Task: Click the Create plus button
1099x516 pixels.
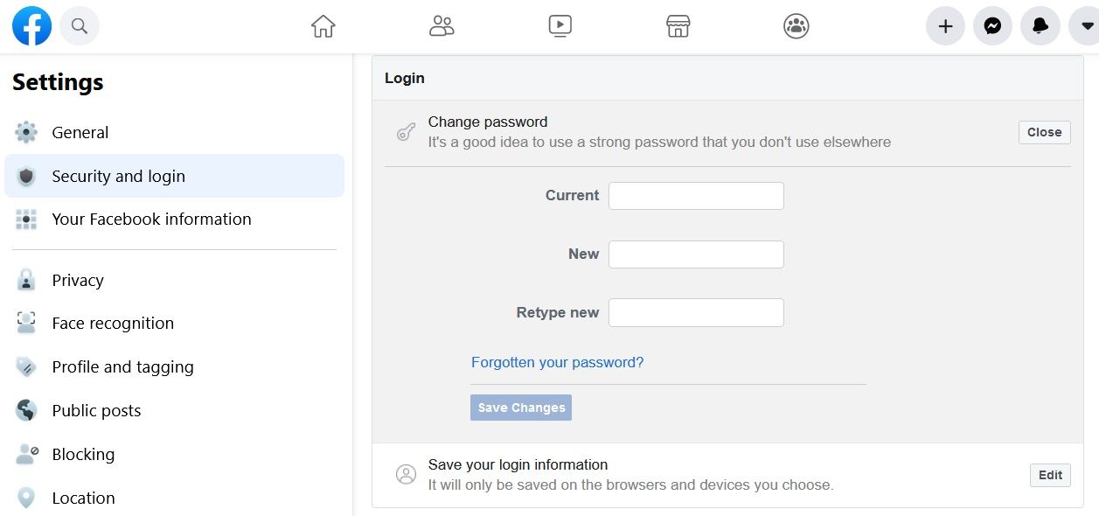Action: coord(945,26)
